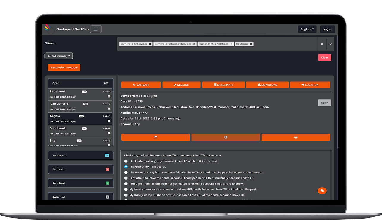Screen dimensions: 382x220
Task: Expand the Select Country dropdown
Action: point(59,56)
